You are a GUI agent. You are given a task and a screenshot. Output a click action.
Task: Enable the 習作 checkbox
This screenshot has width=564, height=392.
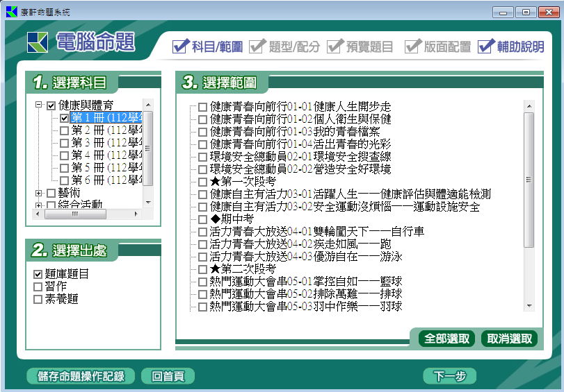click(38, 287)
